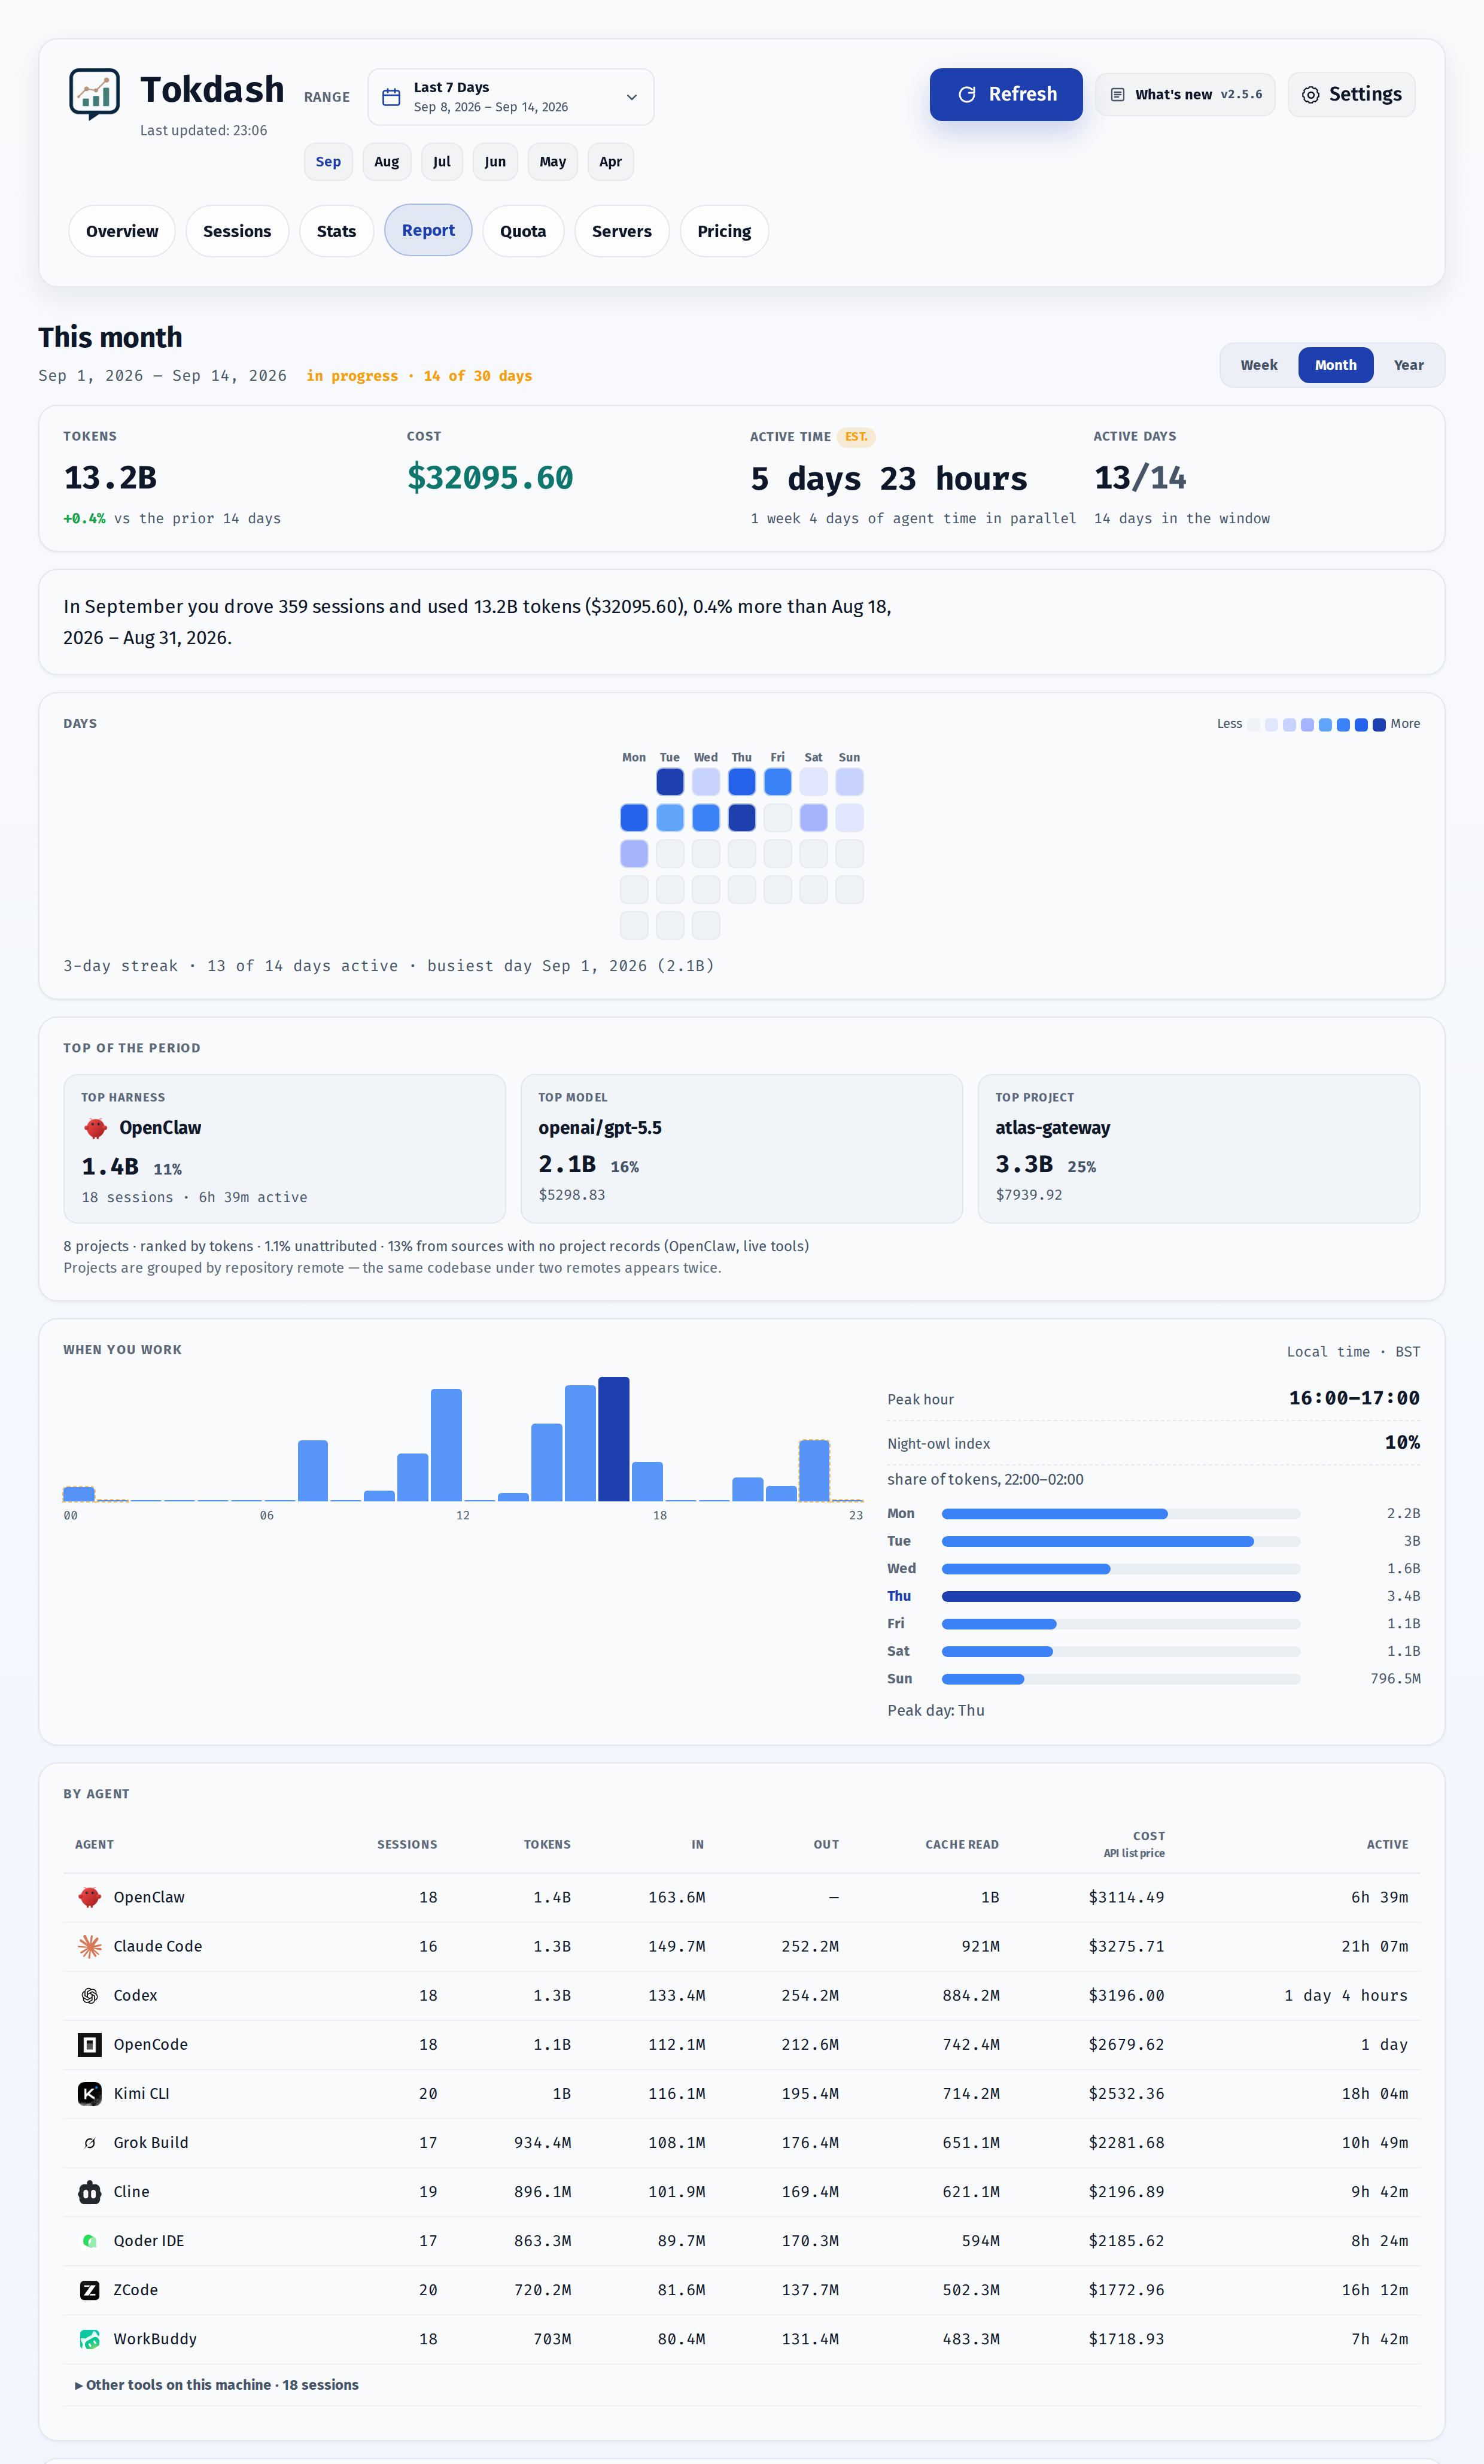The width and height of the screenshot is (1484, 2464).
Task: Click the first-row Tuesday heatmap cell
Action: coord(670,782)
